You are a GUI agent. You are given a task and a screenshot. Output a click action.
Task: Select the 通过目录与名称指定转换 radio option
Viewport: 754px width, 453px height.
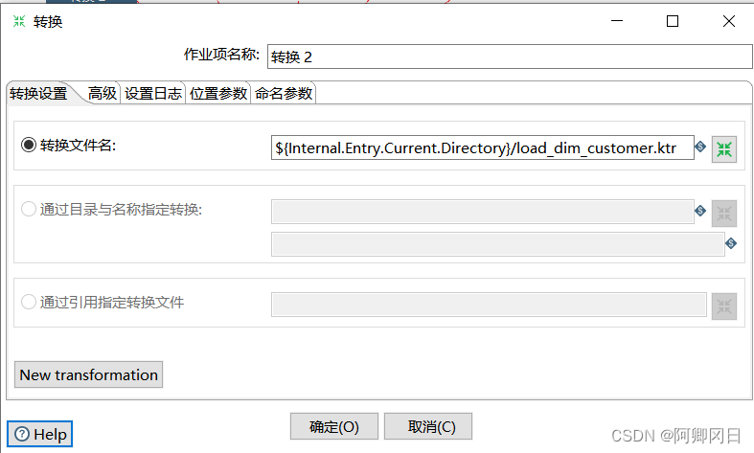[29, 210]
